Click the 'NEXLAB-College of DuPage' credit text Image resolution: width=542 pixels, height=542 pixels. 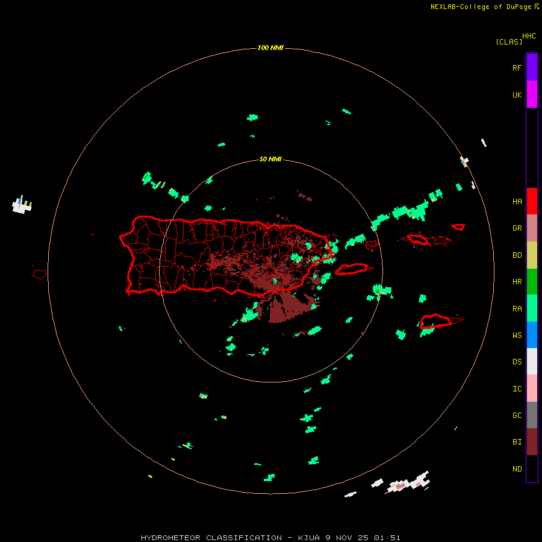(x=481, y=7)
